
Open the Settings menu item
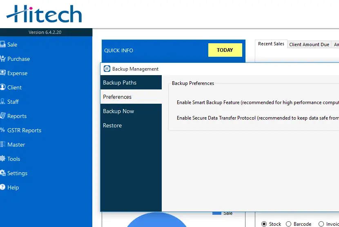click(x=17, y=173)
